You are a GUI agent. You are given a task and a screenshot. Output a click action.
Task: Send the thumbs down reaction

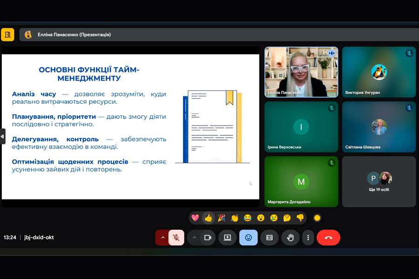click(300, 218)
